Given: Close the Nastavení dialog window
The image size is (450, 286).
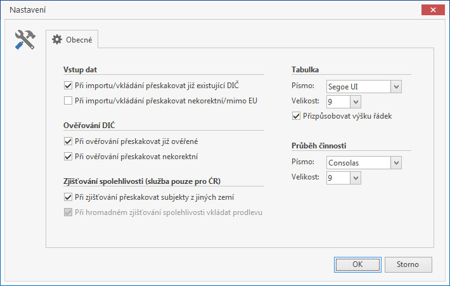Looking at the screenshot, I should 433,10.
